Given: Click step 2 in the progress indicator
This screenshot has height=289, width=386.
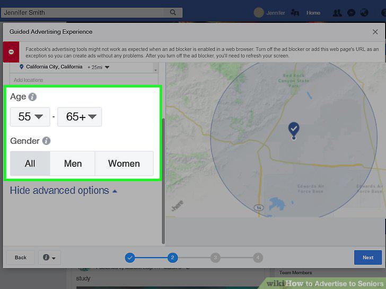Looking at the screenshot, I should pyautogui.click(x=172, y=258).
